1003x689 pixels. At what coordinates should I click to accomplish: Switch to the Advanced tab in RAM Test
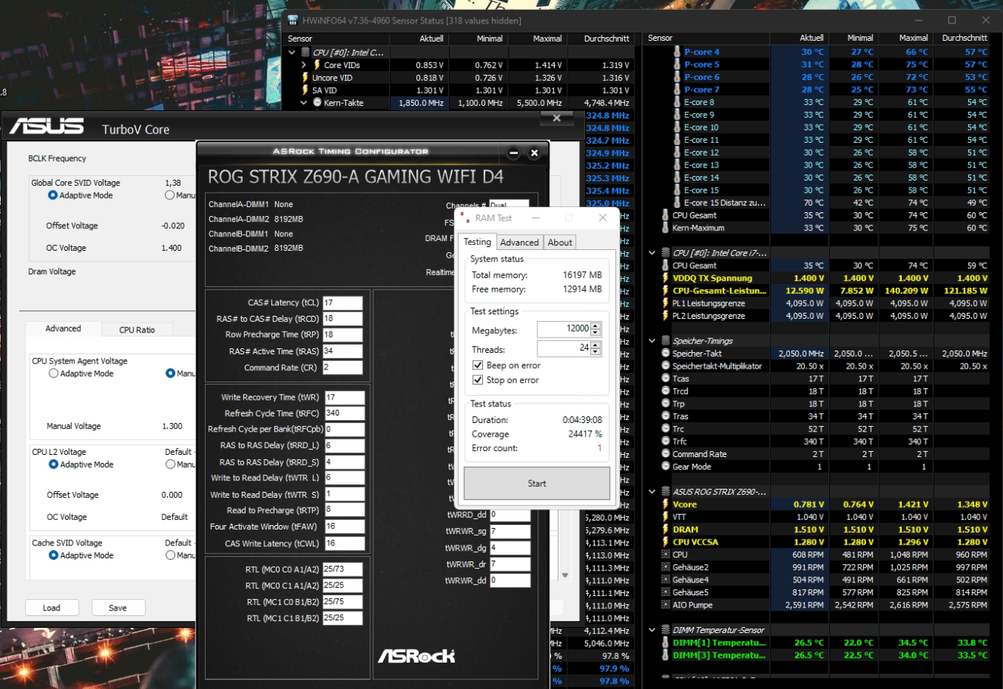click(519, 243)
